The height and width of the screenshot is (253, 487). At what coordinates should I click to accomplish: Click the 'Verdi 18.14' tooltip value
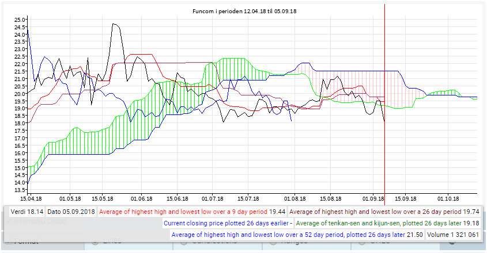27,212
